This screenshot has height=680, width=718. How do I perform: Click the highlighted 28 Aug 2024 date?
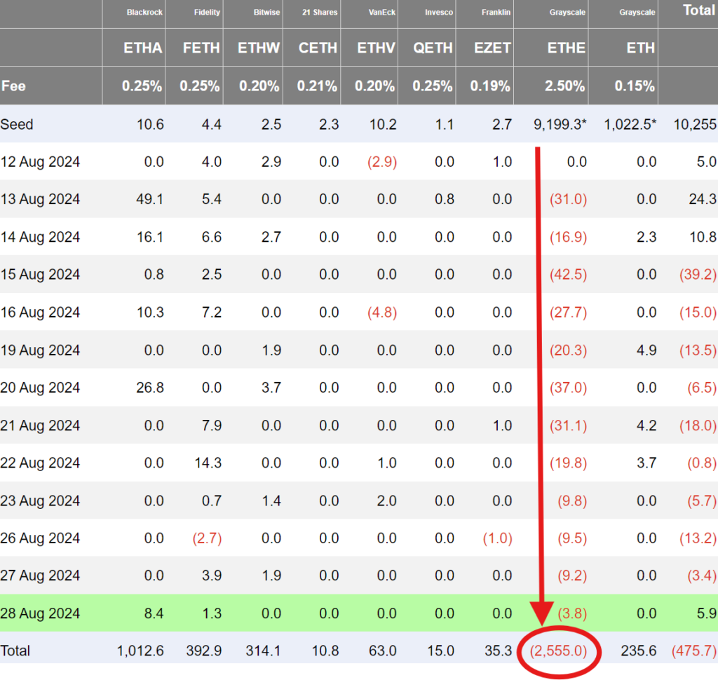click(40, 614)
